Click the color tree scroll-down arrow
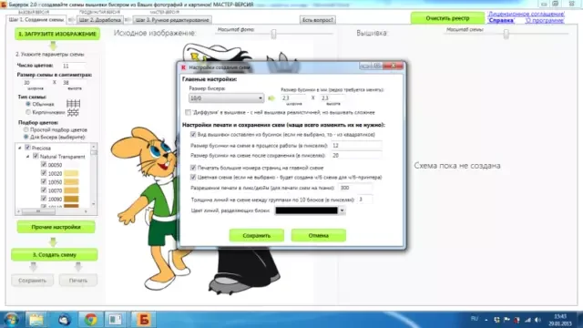Viewport: 583px width, 328px height. pyautogui.click(x=93, y=204)
